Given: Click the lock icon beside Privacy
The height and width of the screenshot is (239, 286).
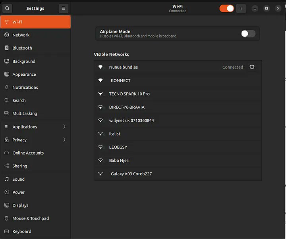Looking at the screenshot, I should (7, 140).
